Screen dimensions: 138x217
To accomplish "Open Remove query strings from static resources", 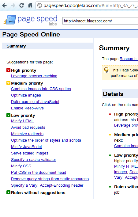I will point(50,179).
